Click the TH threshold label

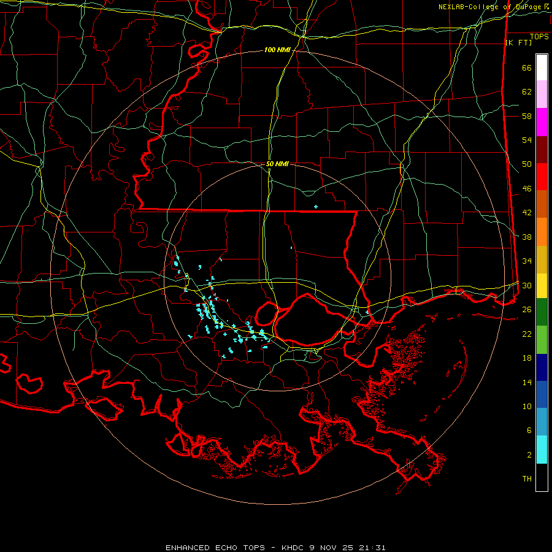(x=527, y=479)
